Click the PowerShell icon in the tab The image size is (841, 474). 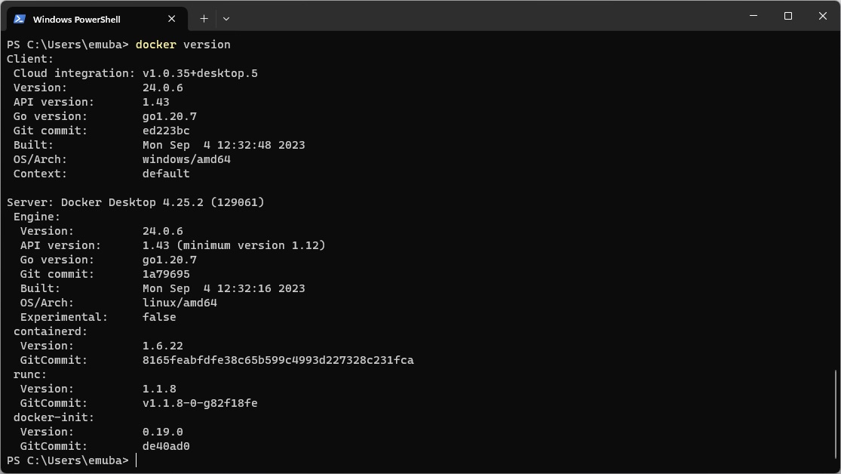point(20,19)
